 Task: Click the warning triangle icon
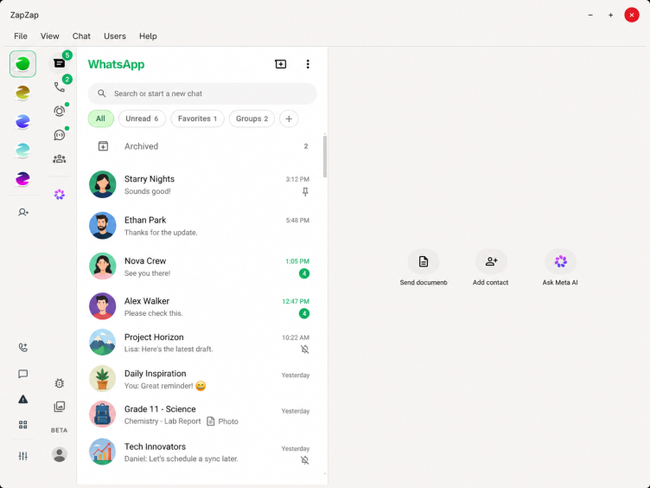[x=23, y=399]
